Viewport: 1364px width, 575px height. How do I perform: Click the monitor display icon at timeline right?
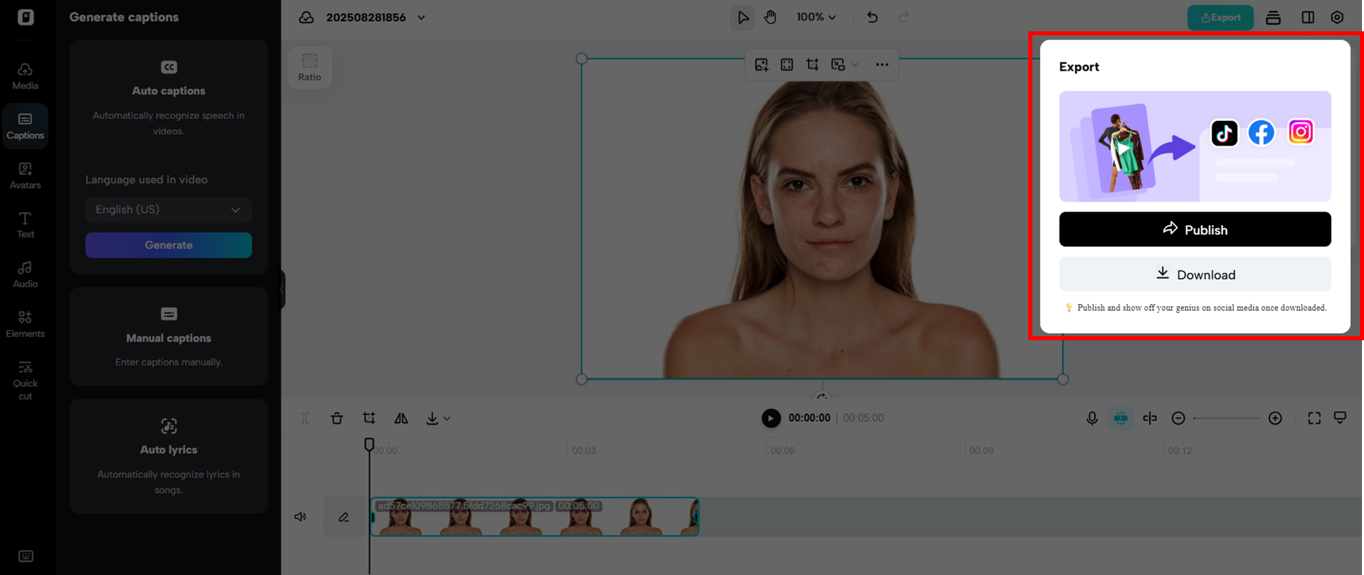point(1340,418)
